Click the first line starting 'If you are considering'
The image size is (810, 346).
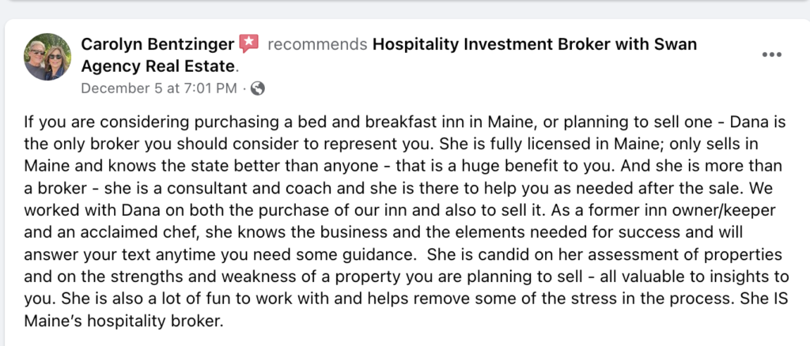tap(405, 122)
